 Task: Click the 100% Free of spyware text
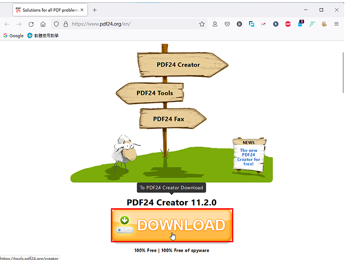point(185,250)
